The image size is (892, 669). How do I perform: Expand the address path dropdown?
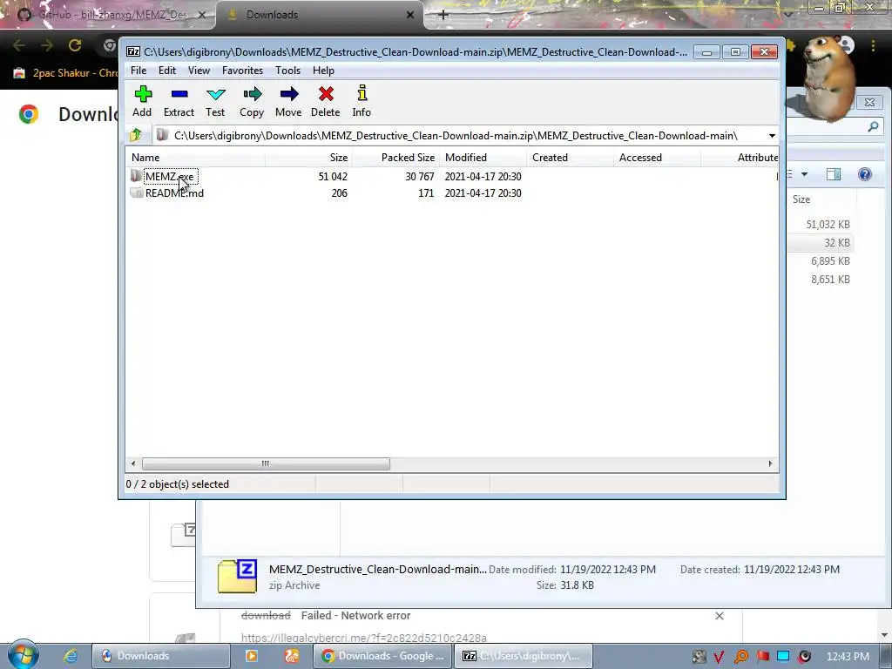772,135
